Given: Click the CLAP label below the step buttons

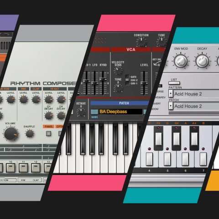Looking at the screenshot, I should pos(36,180).
